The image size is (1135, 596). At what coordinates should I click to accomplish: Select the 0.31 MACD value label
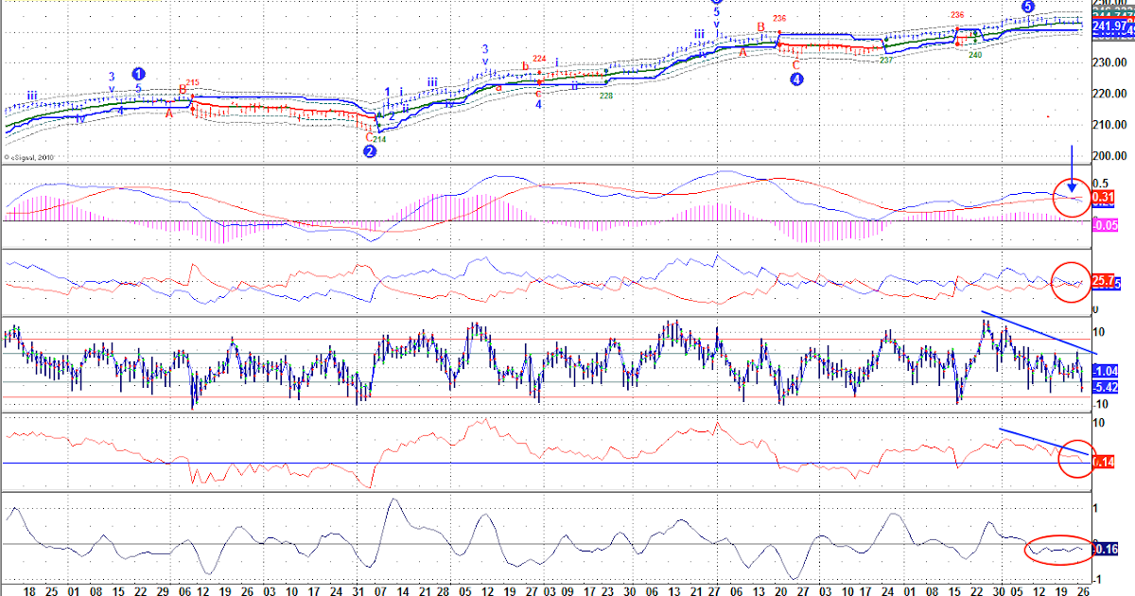pyautogui.click(x=1102, y=195)
